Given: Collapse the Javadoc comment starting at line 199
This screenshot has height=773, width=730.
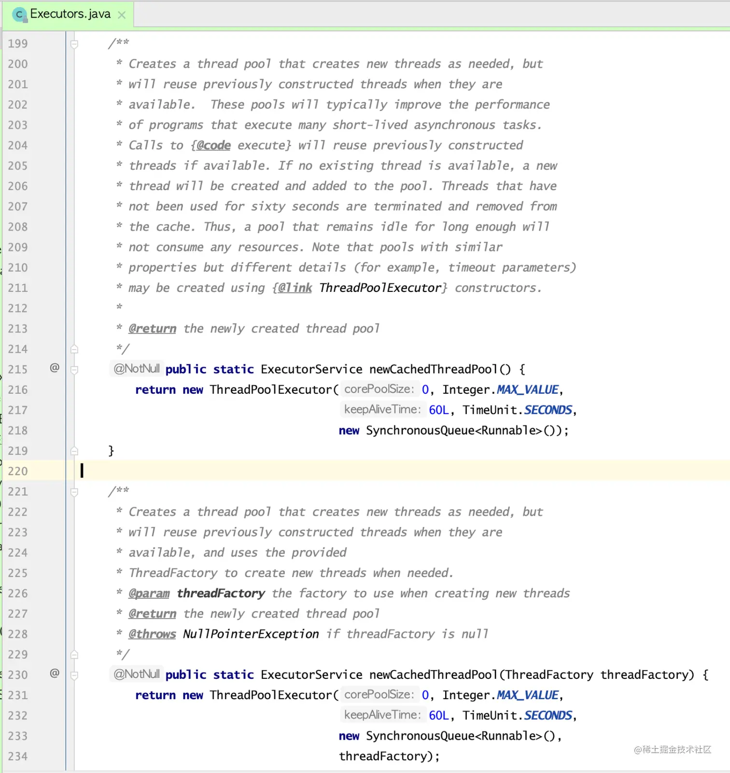Looking at the screenshot, I should (x=74, y=44).
